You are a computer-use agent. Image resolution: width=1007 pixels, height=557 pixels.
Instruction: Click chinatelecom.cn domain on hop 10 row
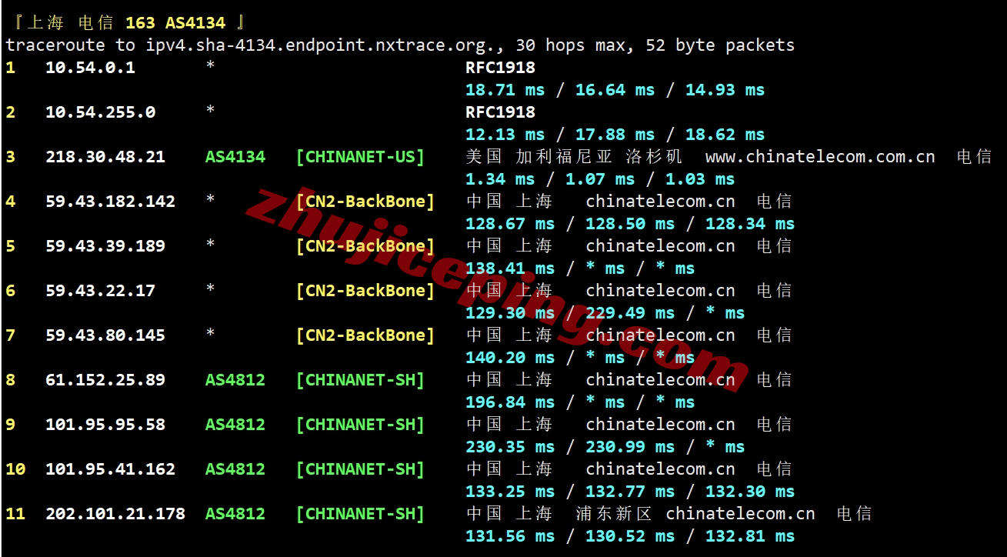pyautogui.click(x=661, y=469)
